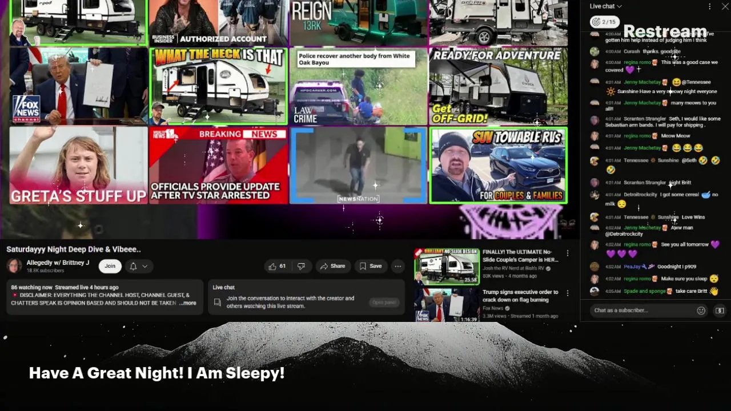Expand the description with ...more
This screenshot has height=411, width=731.
coord(187,303)
